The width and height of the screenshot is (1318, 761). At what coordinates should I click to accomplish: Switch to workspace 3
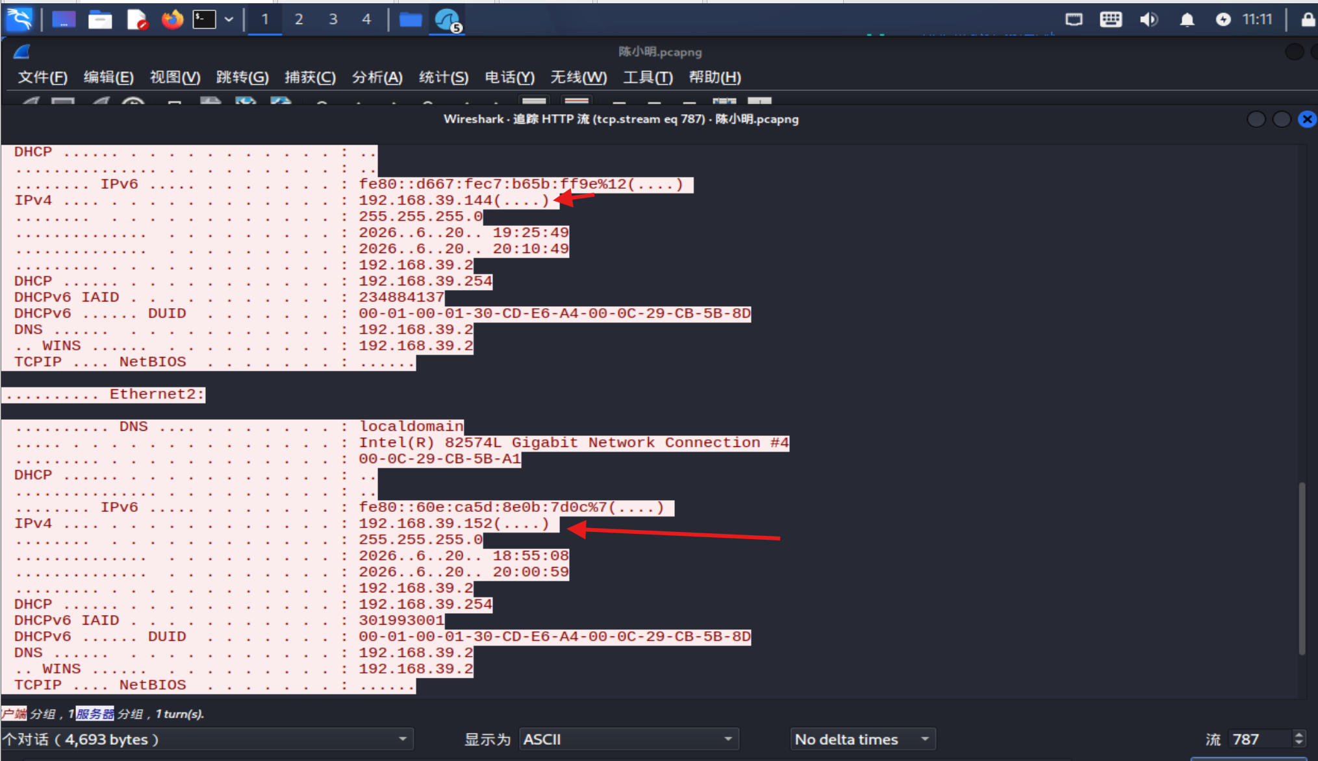point(333,19)
